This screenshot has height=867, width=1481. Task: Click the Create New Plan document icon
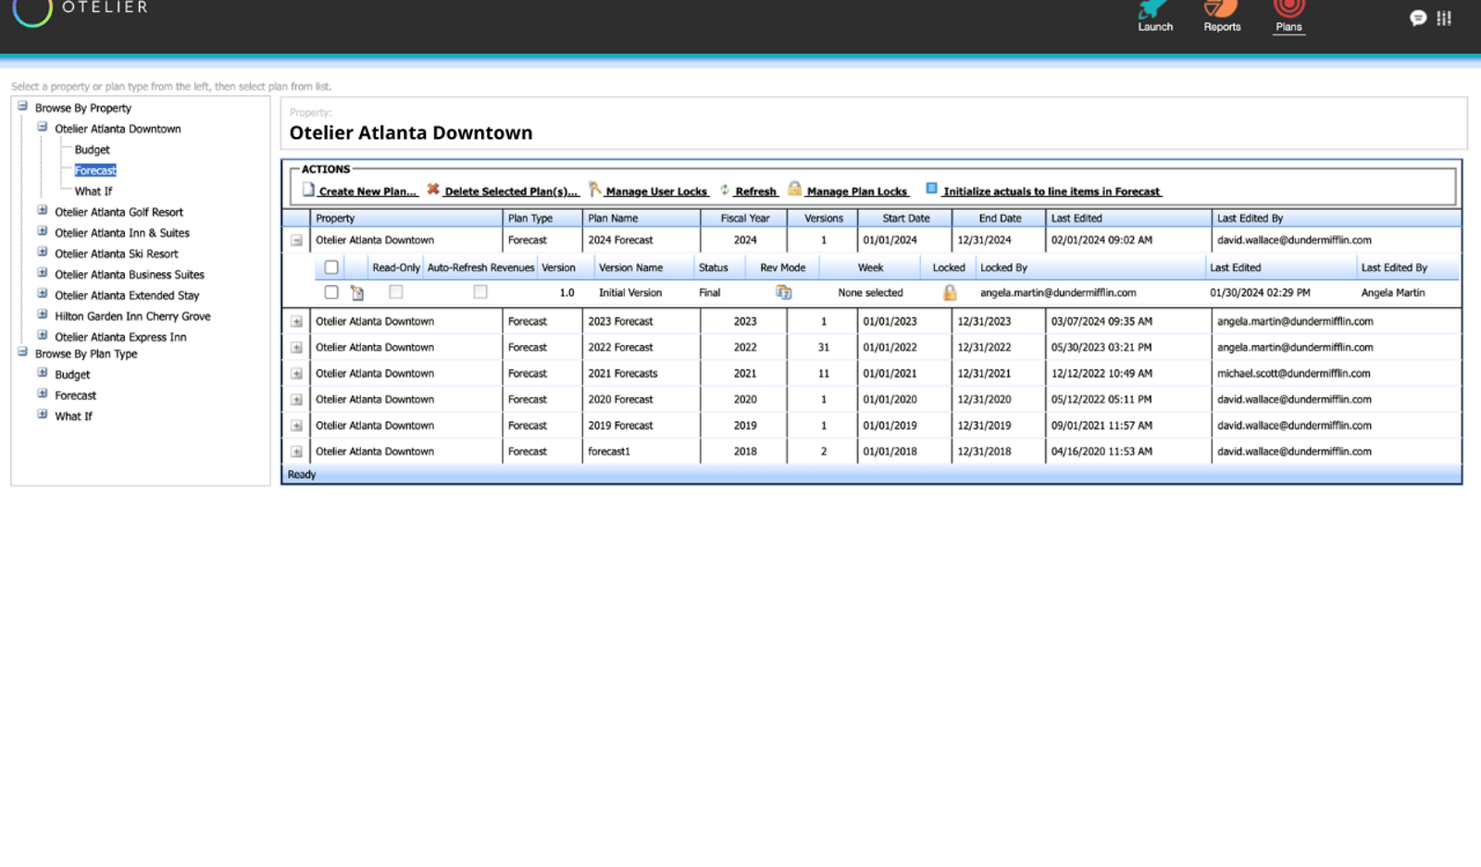click(308, 190)
